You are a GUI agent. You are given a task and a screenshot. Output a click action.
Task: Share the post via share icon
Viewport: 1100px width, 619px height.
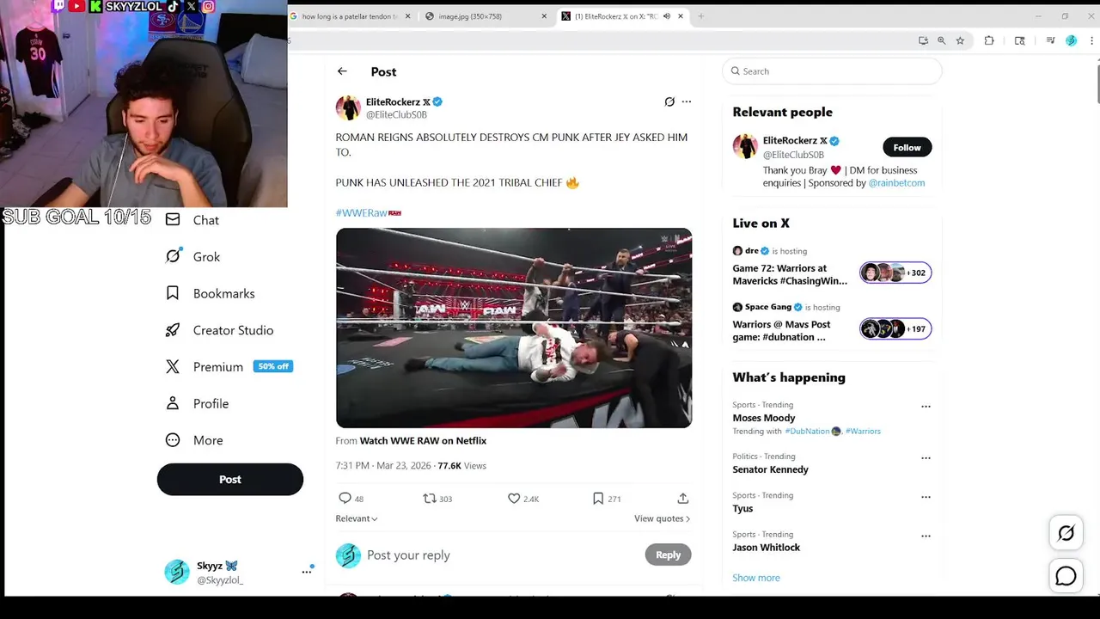[682, 499]
